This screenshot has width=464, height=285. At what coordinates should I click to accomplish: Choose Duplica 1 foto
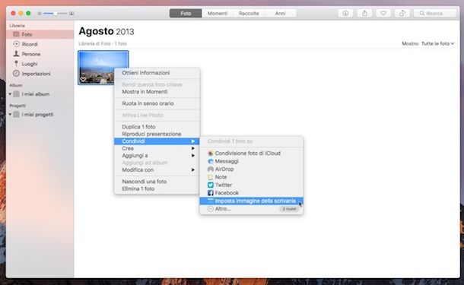(x=157, y=126)
